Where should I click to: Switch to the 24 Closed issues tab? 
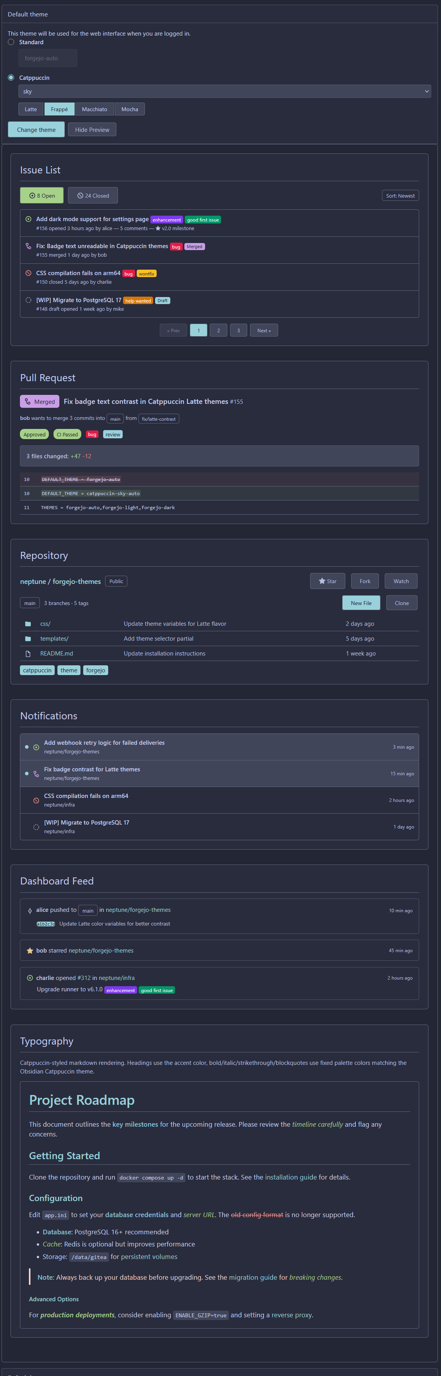pyautogui.click(x=93, y=196)
